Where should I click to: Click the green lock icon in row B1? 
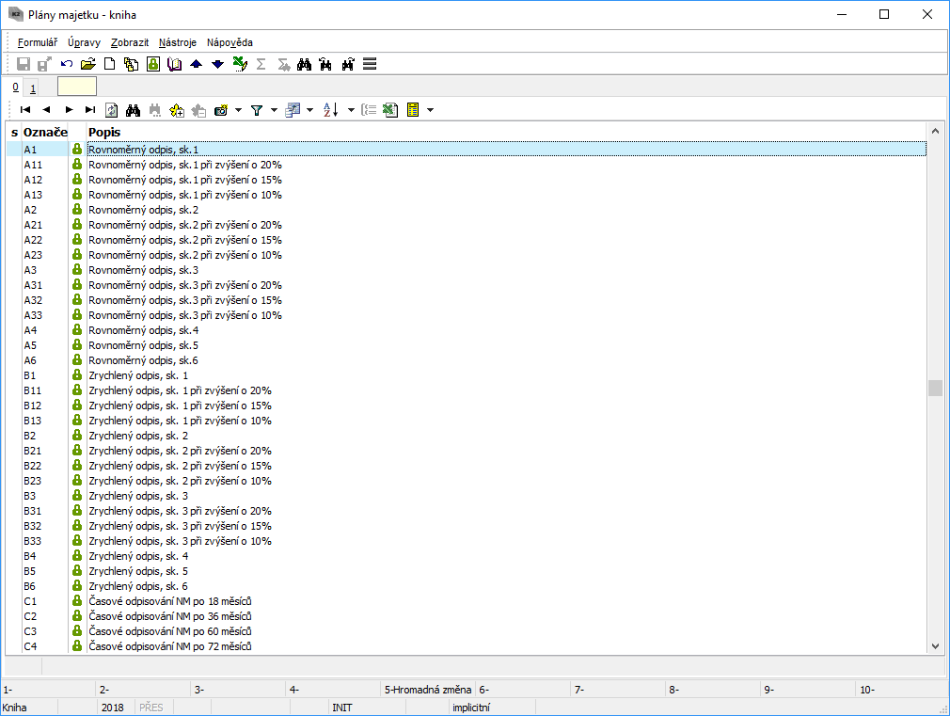coord(77,375)
